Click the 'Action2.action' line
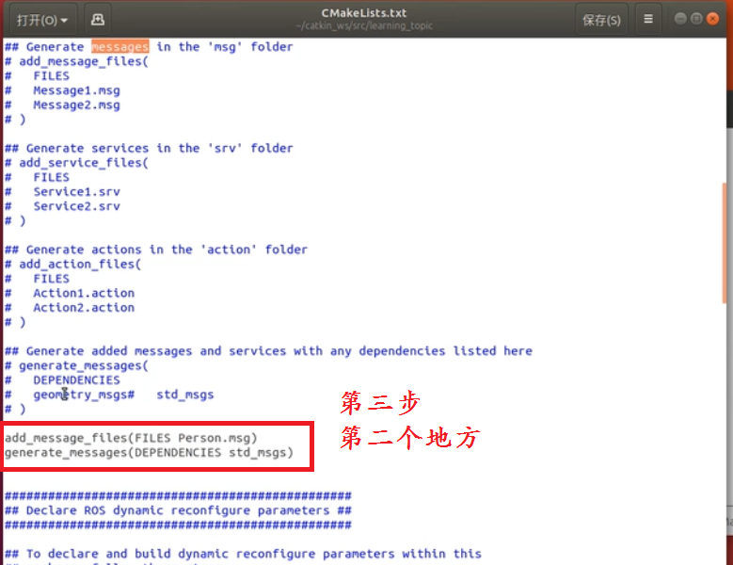 click(70, 308)
